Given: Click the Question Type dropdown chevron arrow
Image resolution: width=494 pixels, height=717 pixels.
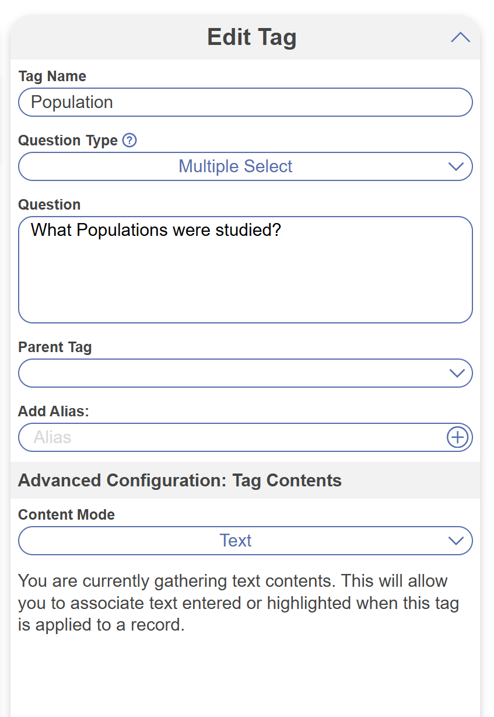Looking at the screenshot, I should (456, 167).
